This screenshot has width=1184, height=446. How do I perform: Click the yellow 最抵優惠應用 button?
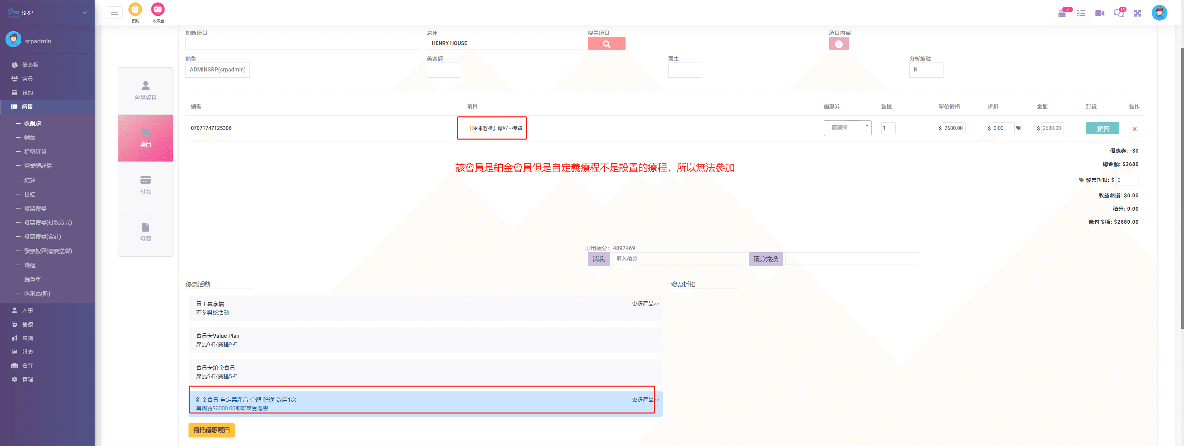(x=211, y=430)
